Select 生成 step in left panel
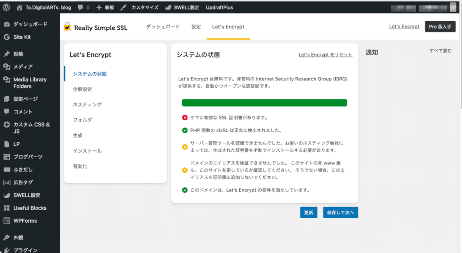The width and height of the screenshot is (462, 253). click(x=78, y=136)
